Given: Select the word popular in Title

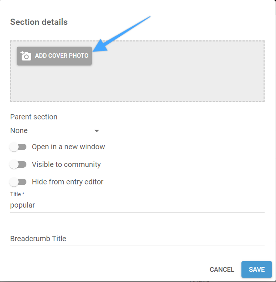Looking at the screenshot, I should point(23,205).
